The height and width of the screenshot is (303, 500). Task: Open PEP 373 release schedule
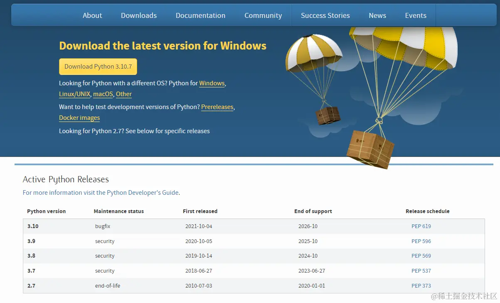point(421,286)
